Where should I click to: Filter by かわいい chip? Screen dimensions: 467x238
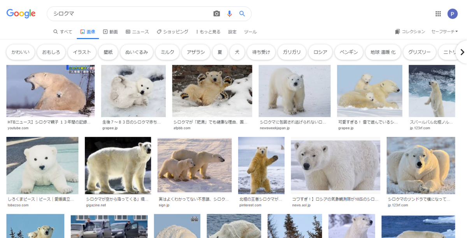[x=20, y=52]
